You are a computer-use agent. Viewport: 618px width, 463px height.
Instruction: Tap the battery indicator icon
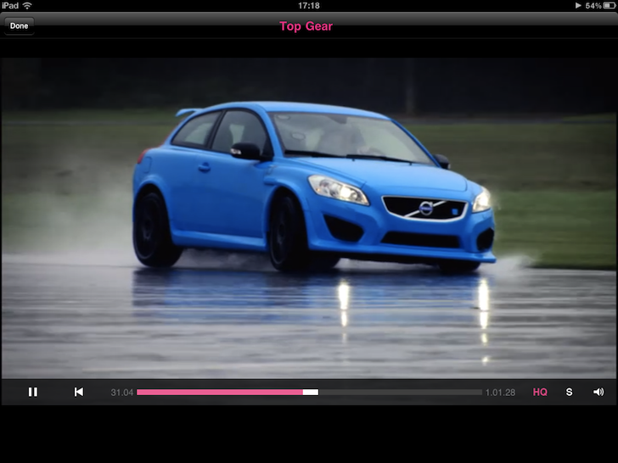tap(610, 5)
